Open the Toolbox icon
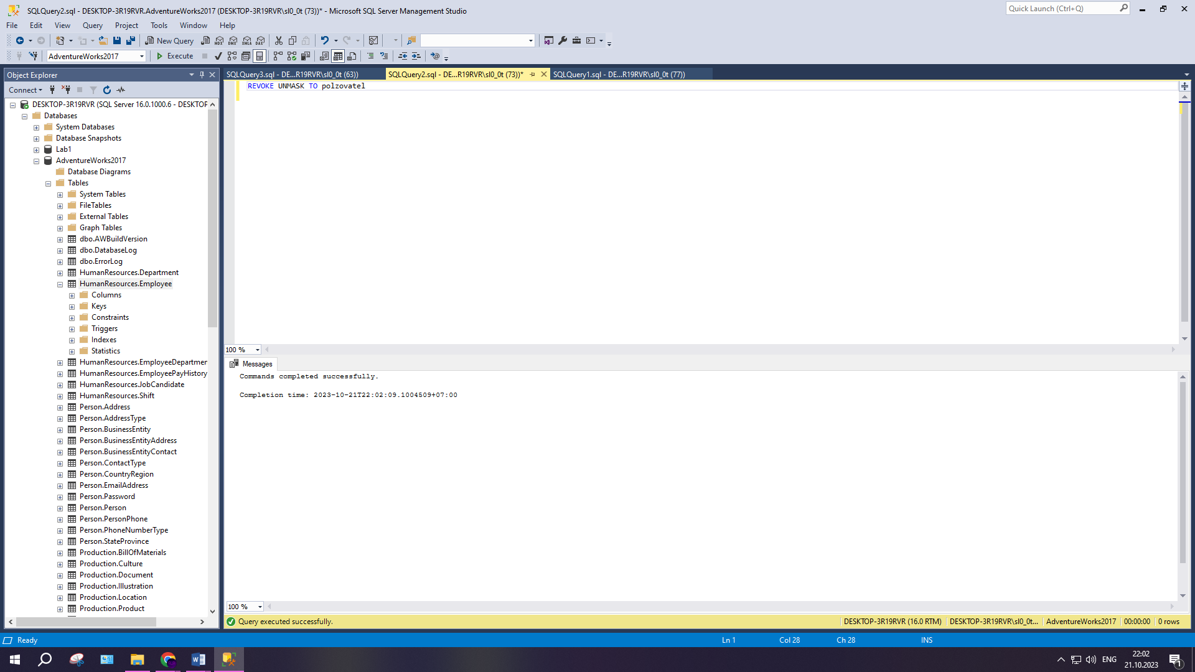 pyautogui.click(x=576, y=40)
